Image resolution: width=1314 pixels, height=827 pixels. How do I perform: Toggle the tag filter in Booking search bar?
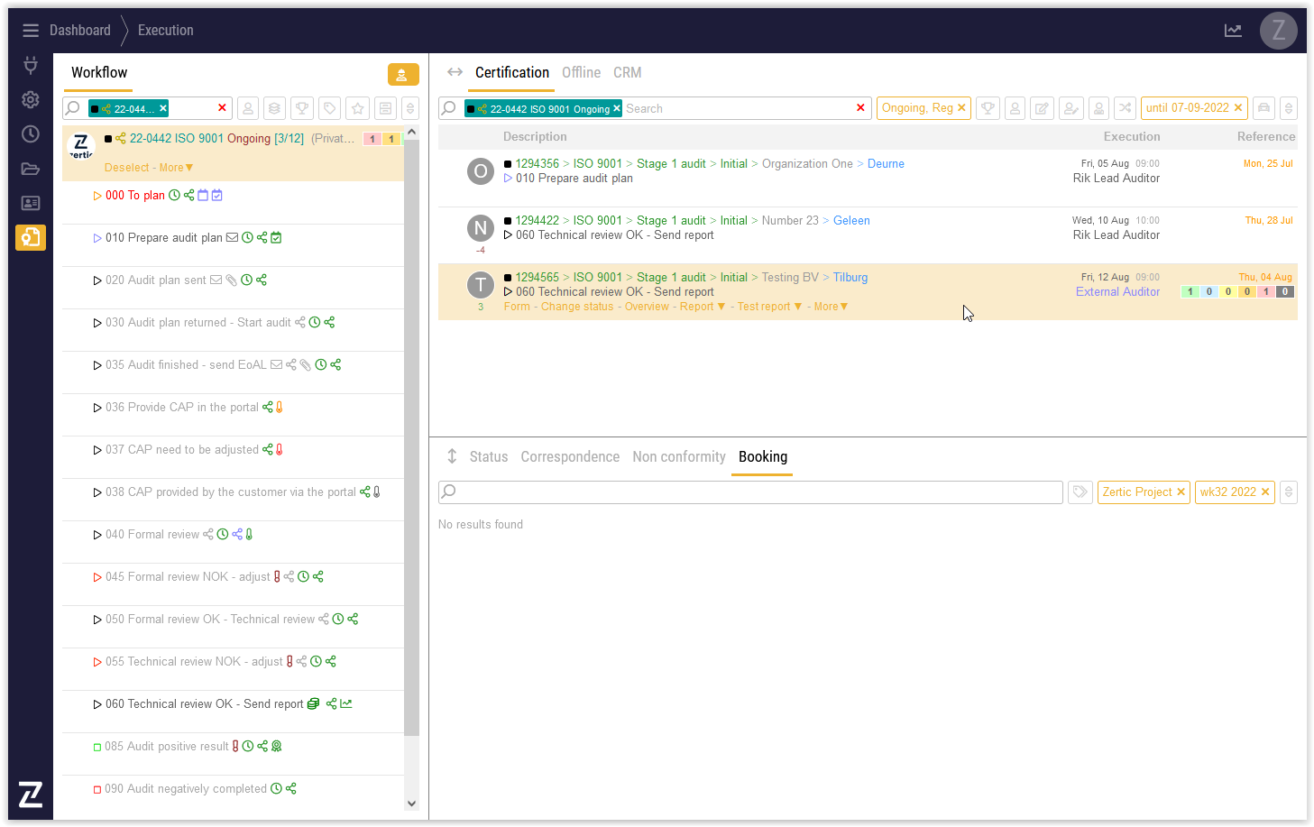(x=1080, y=492)
